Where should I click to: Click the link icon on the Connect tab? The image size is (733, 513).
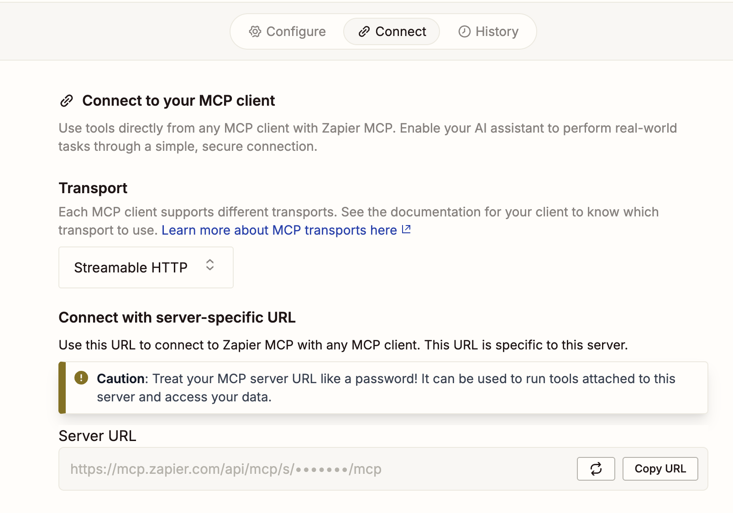(x=364, y=31)
